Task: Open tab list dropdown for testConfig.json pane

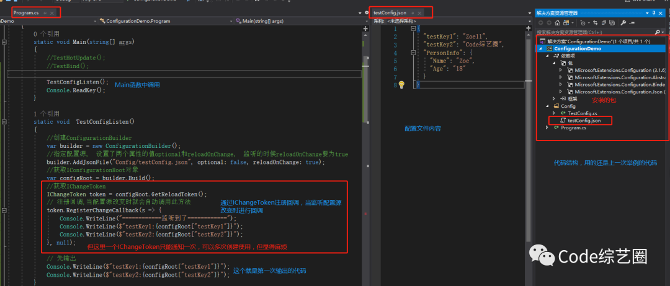Action: point(529,13)
